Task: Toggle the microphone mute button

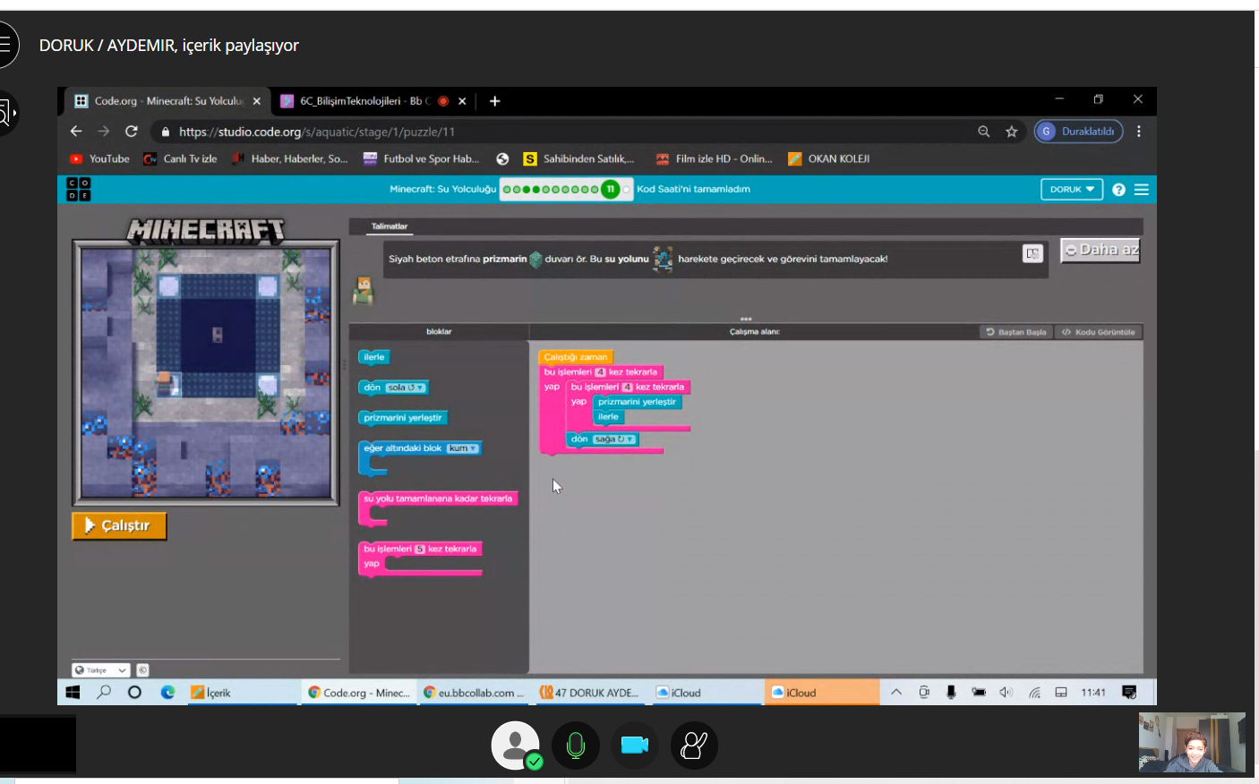Action: tap(575, 745)
